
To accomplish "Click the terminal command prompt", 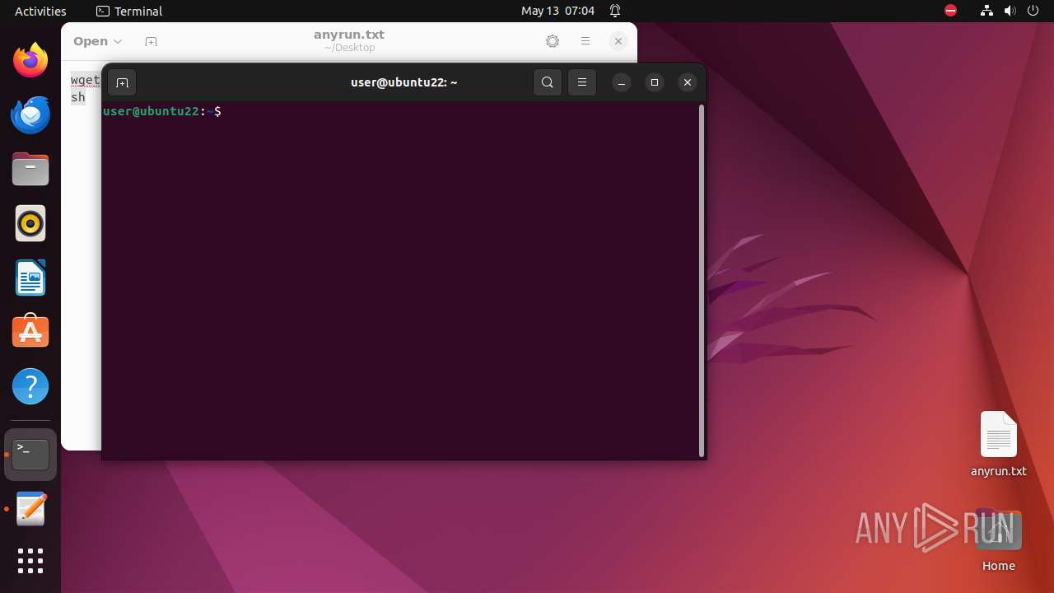I will click(x=162, y=111).
